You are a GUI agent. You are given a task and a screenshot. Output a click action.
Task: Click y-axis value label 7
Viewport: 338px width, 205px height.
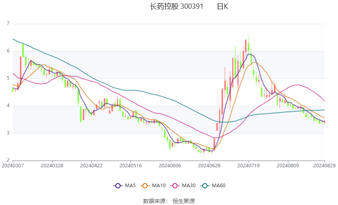[x=8, y=23]
